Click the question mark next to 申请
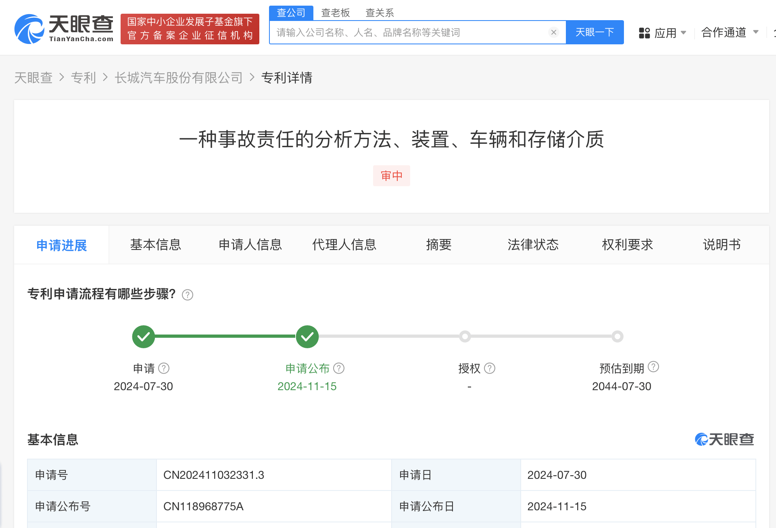This screenshot has height=528, width=776. click(164, 368)
